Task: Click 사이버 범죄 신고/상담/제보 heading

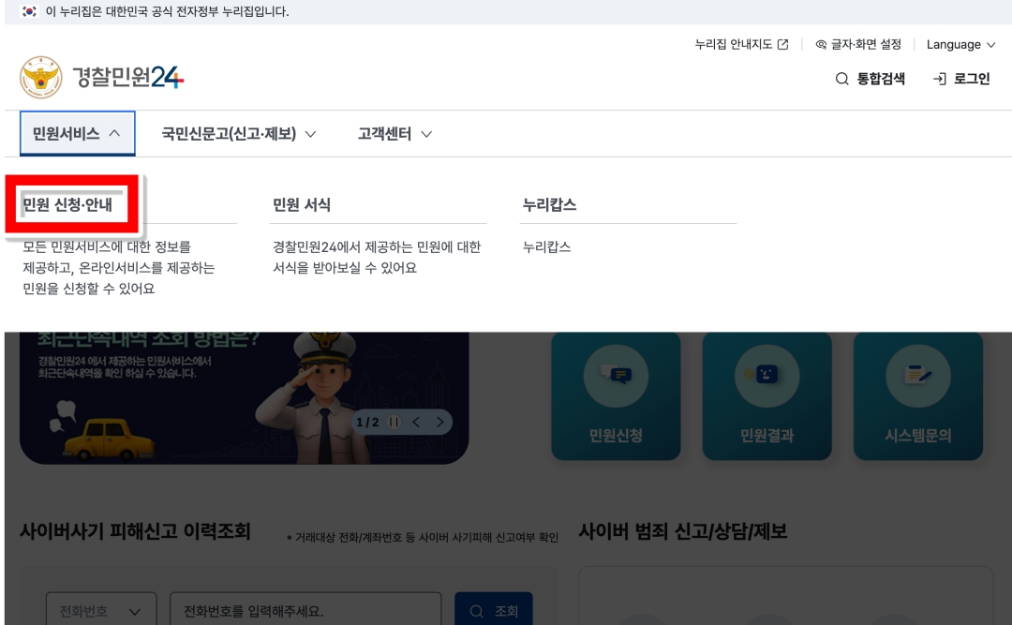Action: click(x=683, y=531)
